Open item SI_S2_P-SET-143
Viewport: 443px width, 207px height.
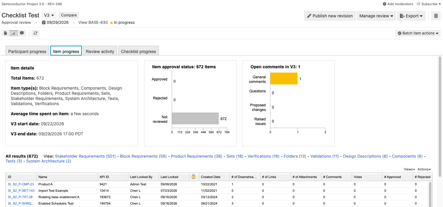coord(21,191)
